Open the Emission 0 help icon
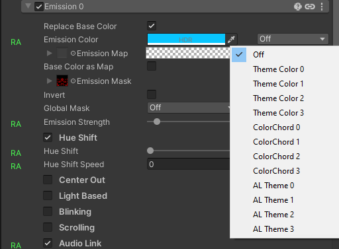The width and height of the screenshot is (339, 249). (x=297, y=7)
